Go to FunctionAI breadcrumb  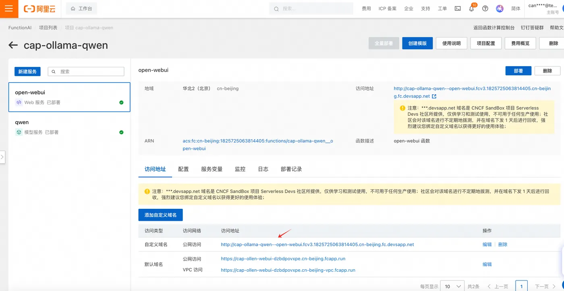(20, 28)
